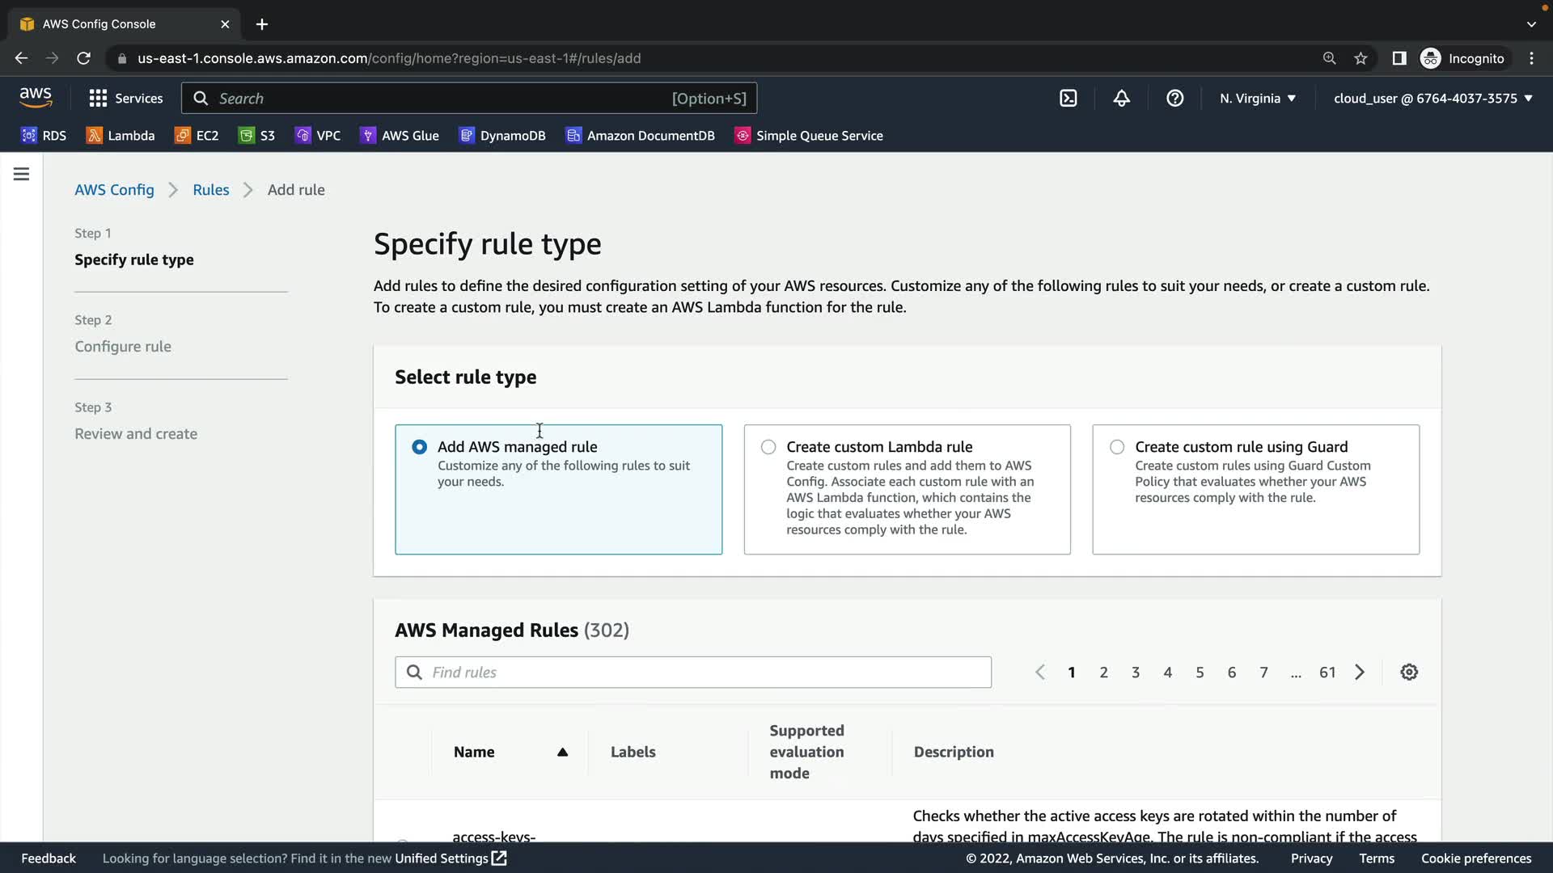
Task: Open the AWS Config breadcrumb link
Action: [114, 189]
